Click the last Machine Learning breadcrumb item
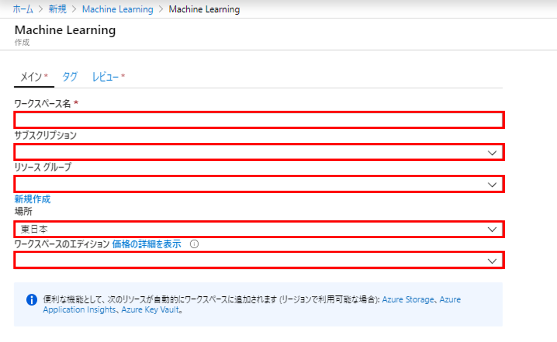Image resolution: width=557 pixels, height=342 pixels. [204, 9]
